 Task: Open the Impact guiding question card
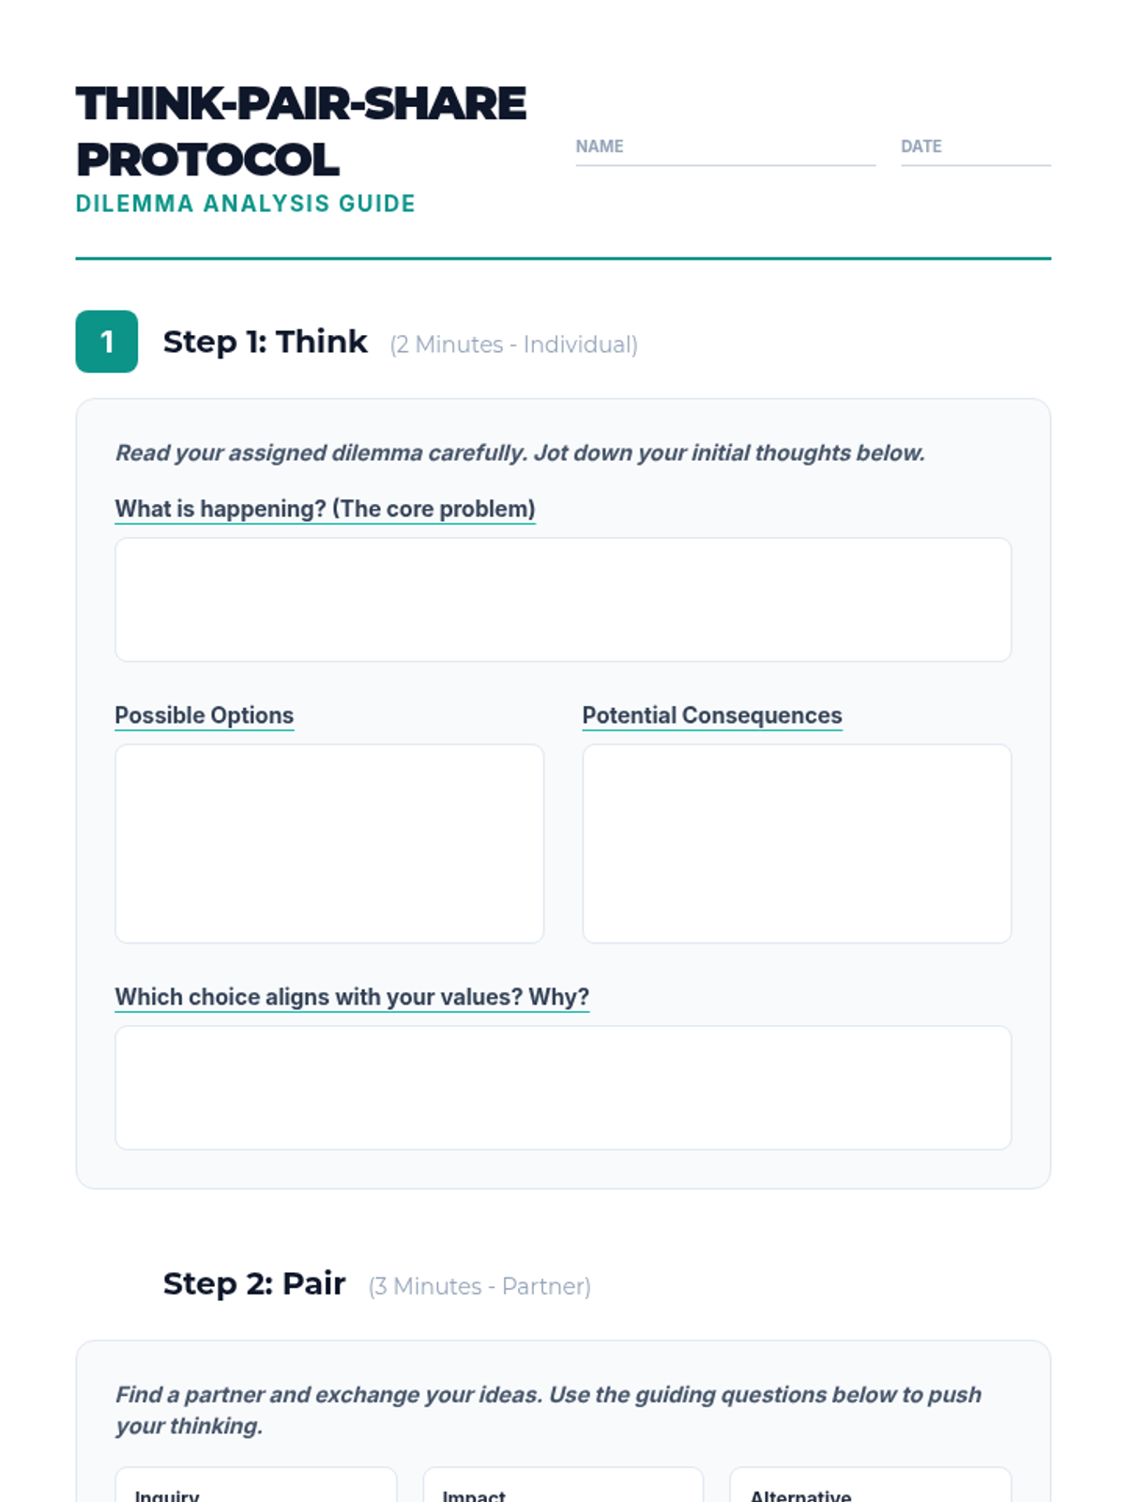pyautogui.click(x=563, y=1487)
